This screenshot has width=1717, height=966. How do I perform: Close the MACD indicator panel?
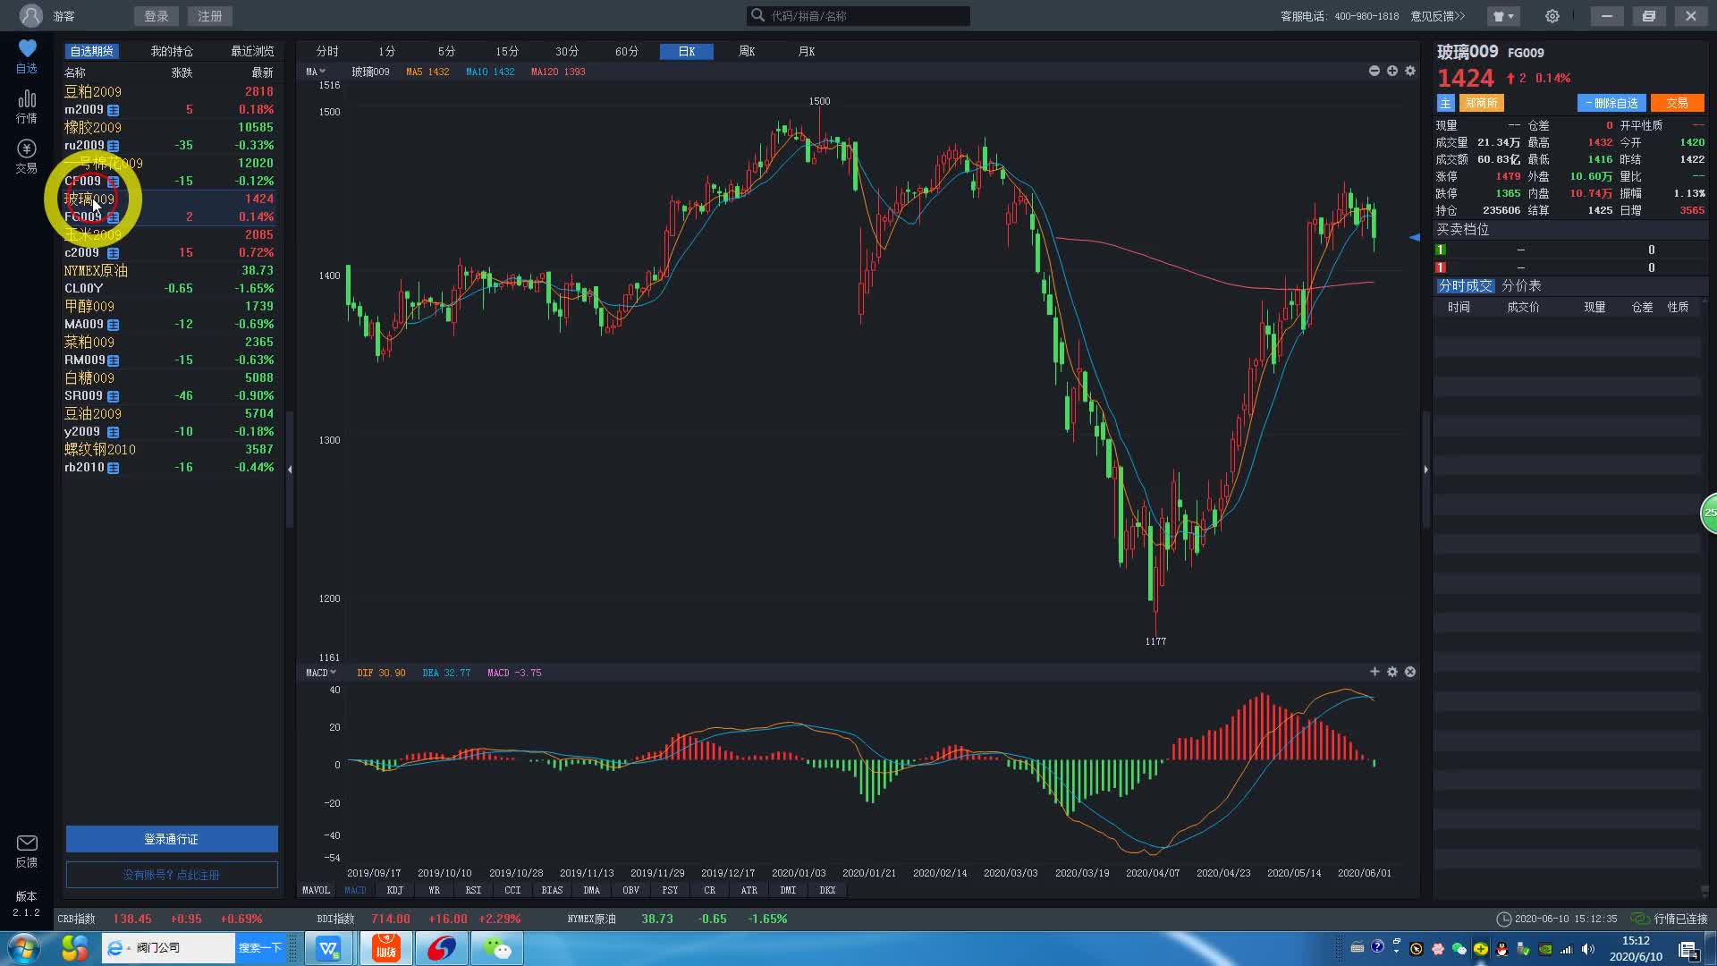coord(1410,672)
